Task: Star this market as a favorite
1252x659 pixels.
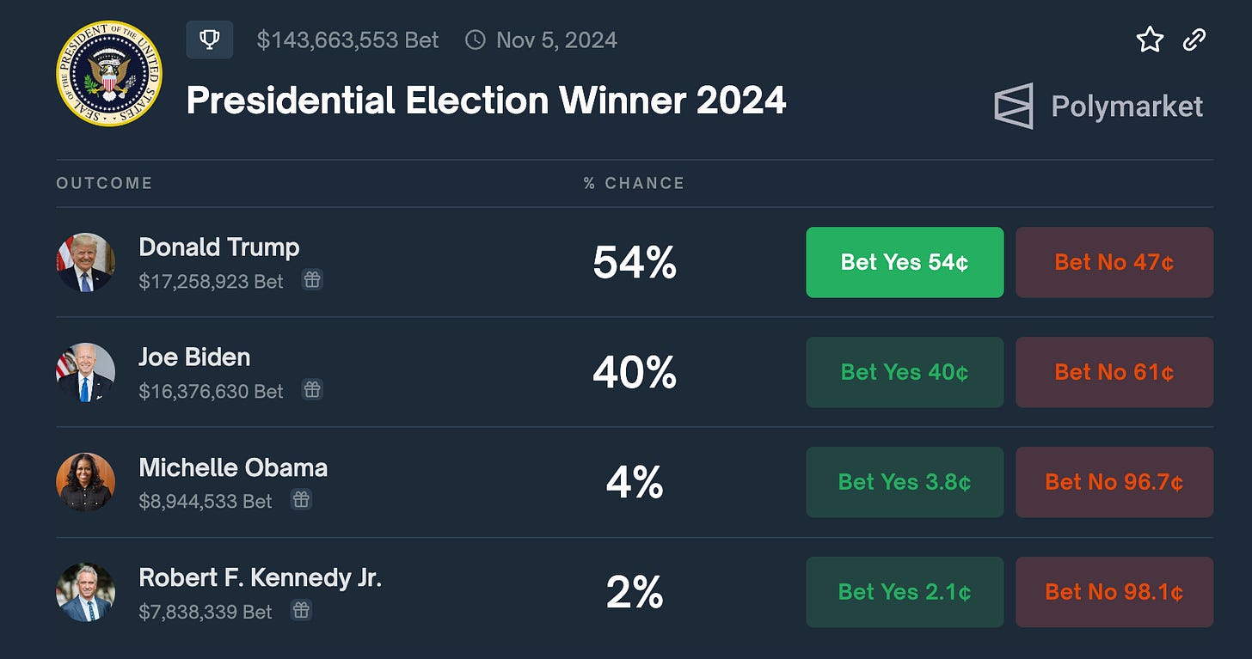Action: click(1150, 40)
